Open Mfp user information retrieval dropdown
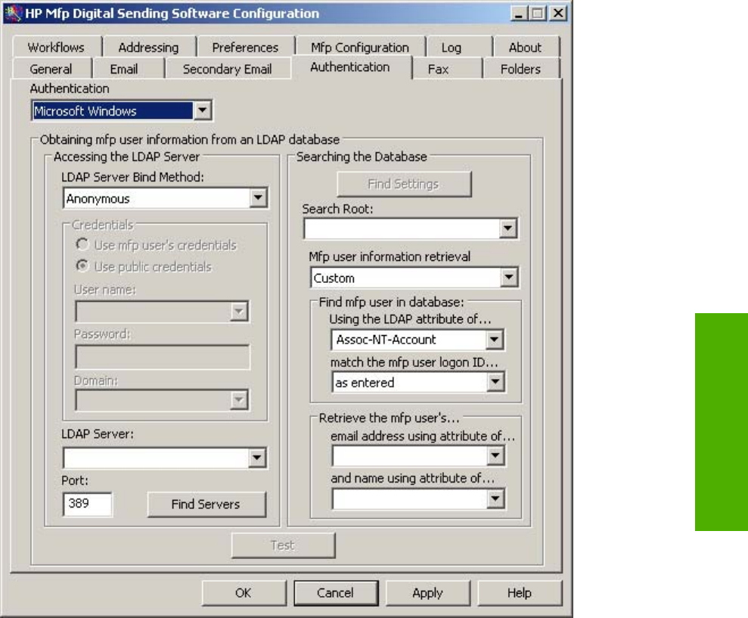748x618 pixels. pyautogui.click(x=509, y=278)
